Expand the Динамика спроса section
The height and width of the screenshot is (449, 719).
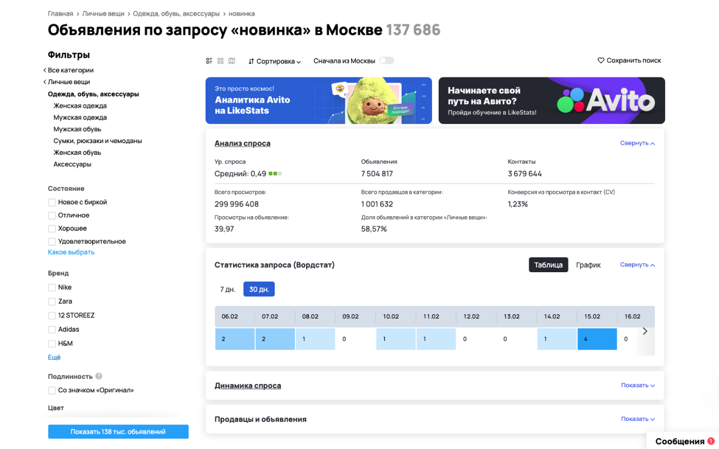(637, 386)
